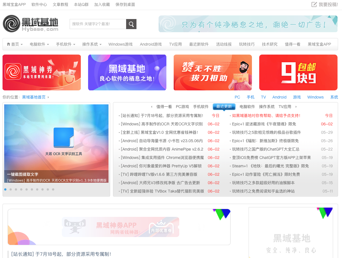Image resolution: width=342 pixels, height=258 pixels.
Task: Open the 黑域基地 Hybase.com logo
Action: point(30,24)
